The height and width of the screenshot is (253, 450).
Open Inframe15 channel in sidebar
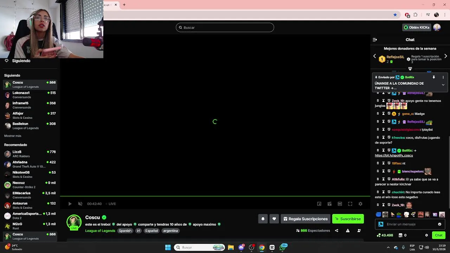(x=30, y=105)
